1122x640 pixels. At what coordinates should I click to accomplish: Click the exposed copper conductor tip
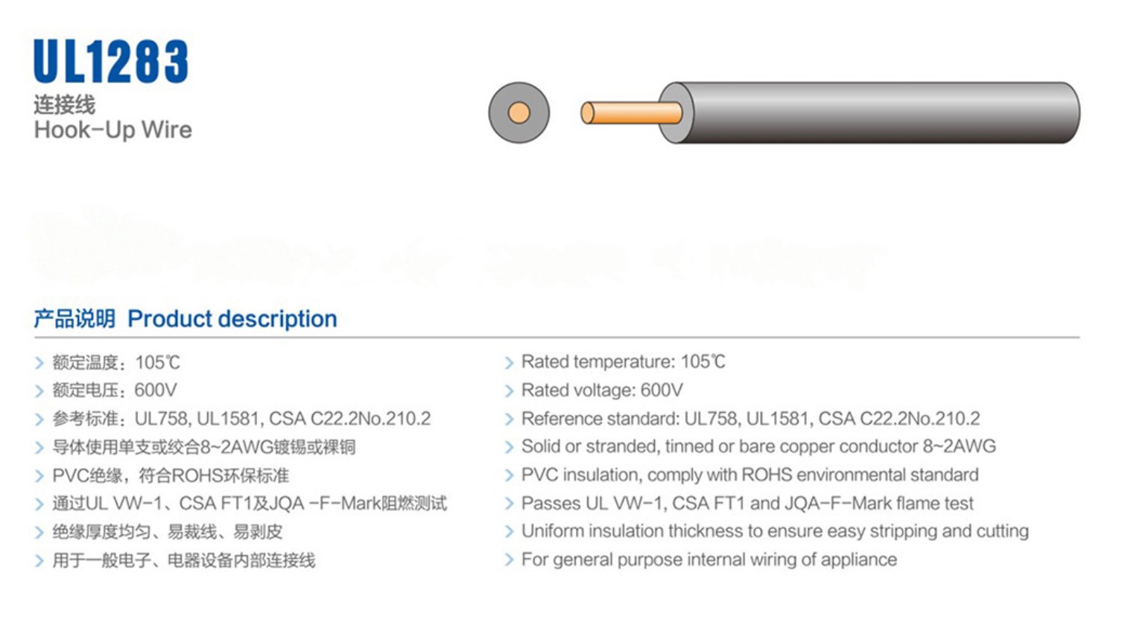(x=630, y=113)
